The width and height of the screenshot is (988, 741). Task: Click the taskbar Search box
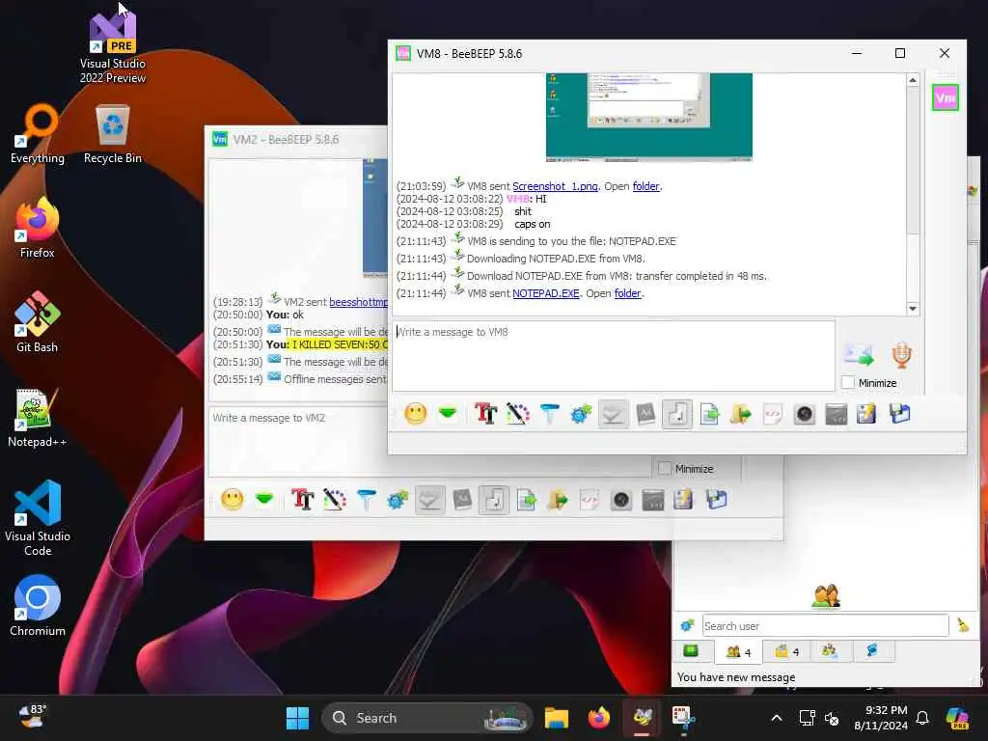pos(427,718)
